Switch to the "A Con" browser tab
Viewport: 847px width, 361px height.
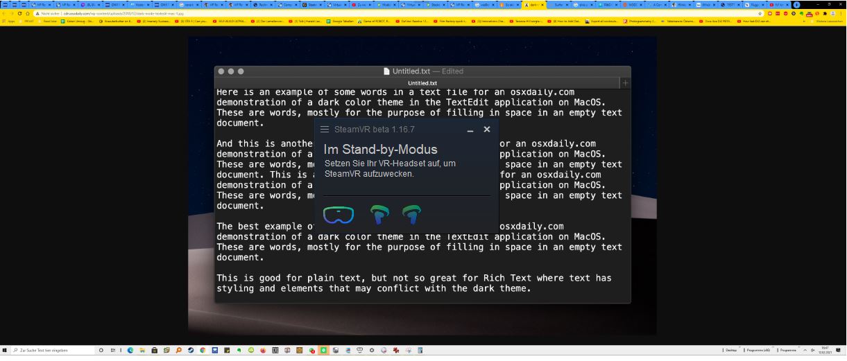pos(657,4)
